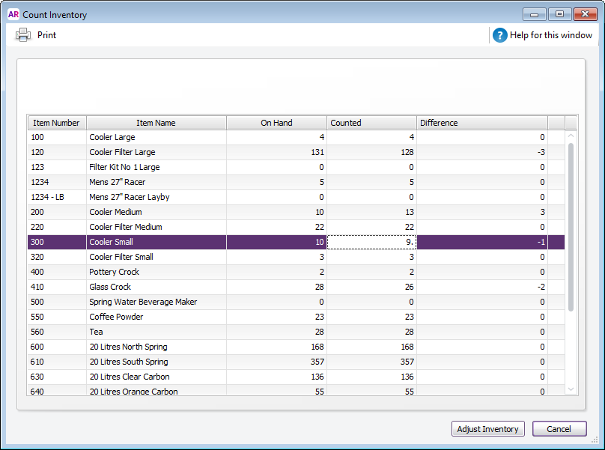
Task: Select the Glass Crock item name
Action: click(110, 287)
